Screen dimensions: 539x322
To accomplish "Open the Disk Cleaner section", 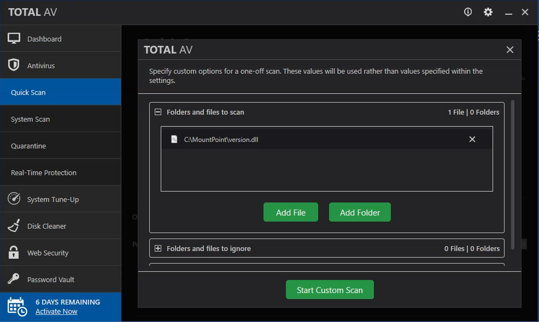I will pyautogui.click(x=61, y=226).
